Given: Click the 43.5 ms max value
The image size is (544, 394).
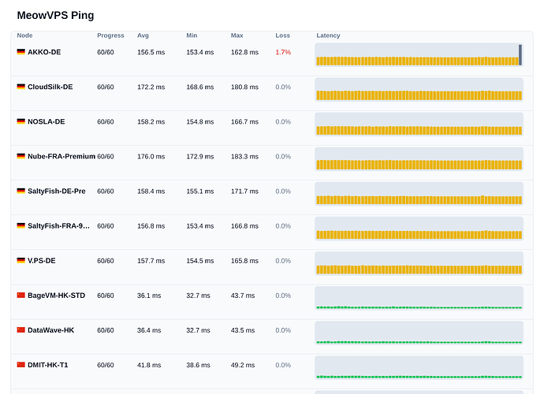Looking at the screenshot, I should click(x=243, y=330).
